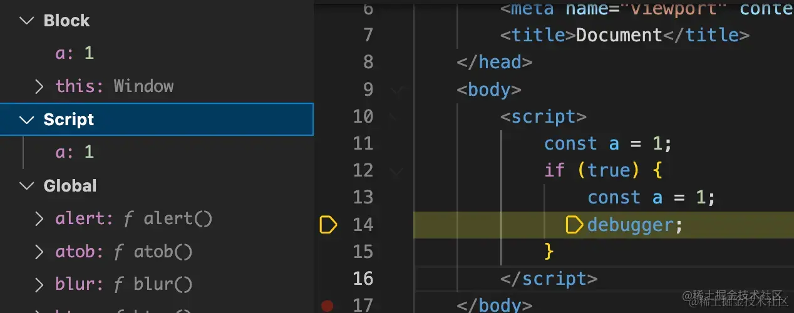Click 'const a = 1;' on line 13
794x313 pixels.
point(651,198)
